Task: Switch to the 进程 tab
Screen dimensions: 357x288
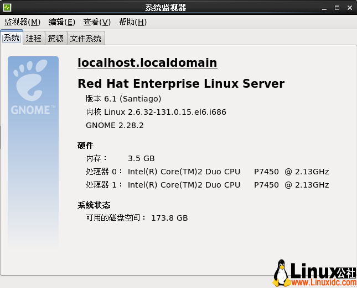Action: pyautogui.click(x=33, y=39)
